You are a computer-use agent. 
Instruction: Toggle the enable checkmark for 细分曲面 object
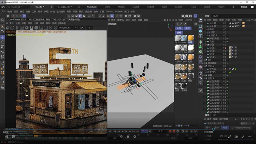227,63
